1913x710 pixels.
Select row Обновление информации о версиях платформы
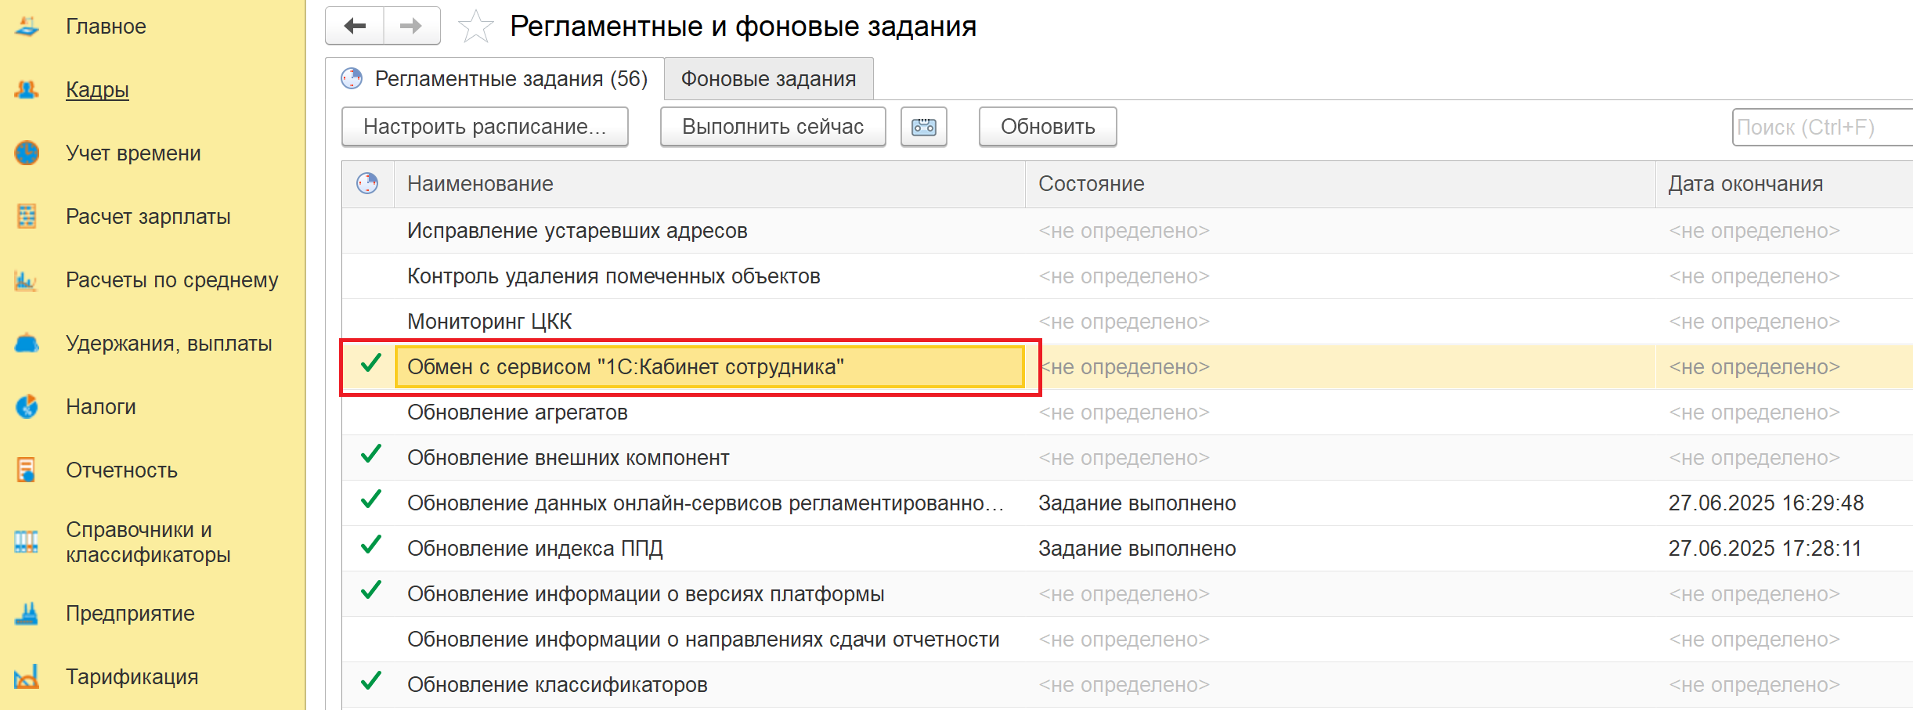click(1128, 594)
